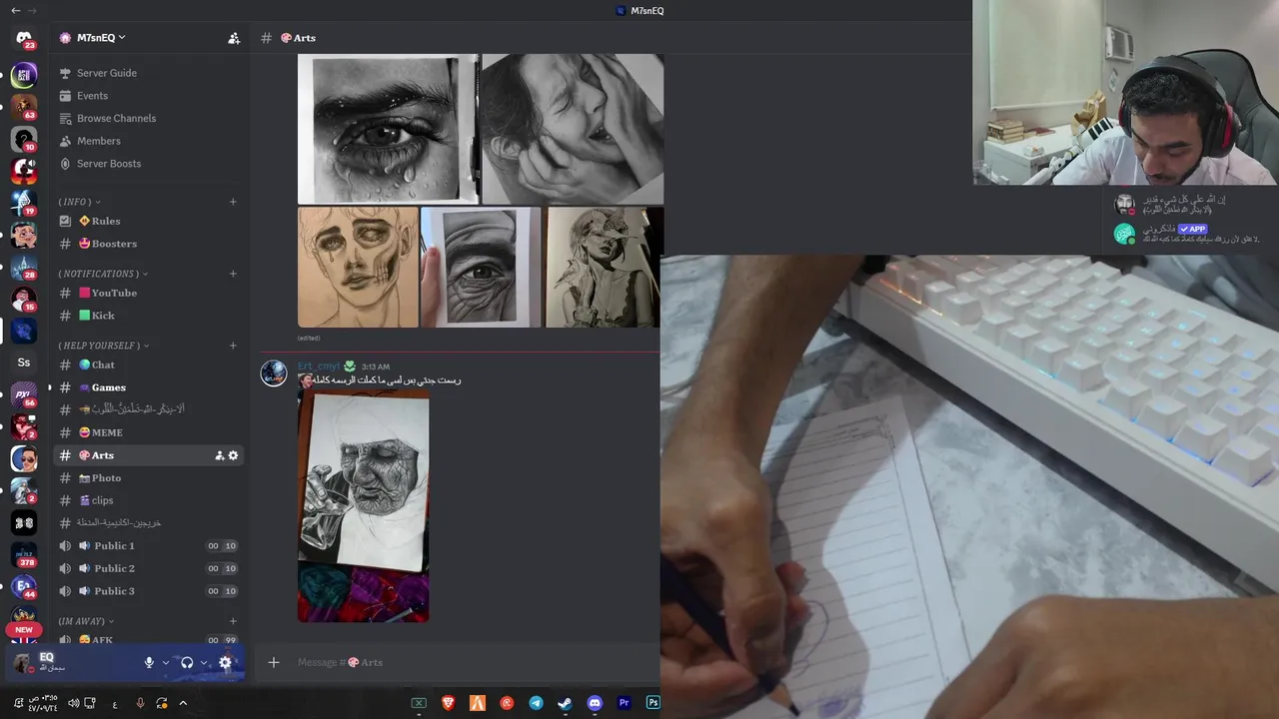Add channel to (NOTIFICATIONS) category
Image resolution: width=1279 pixels, height=719 pixels.
click(x=233, y=274)
